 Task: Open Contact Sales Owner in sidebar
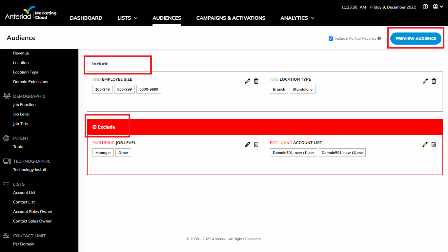32,221
